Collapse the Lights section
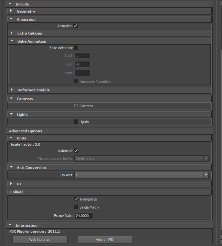 (11, 115)
